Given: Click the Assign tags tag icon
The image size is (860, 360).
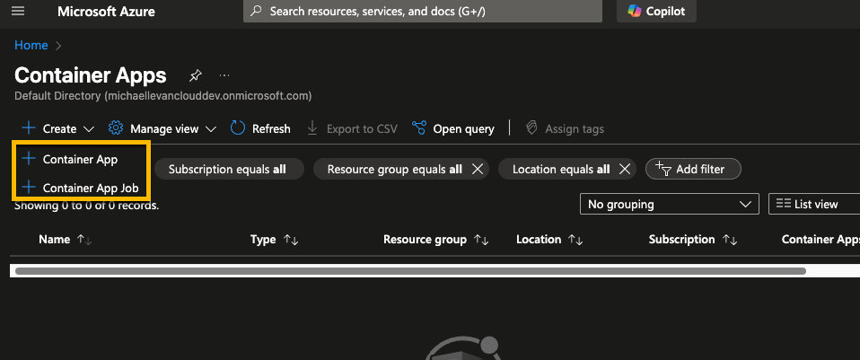Looking at the screenshot, I should [x=531, y=128].
